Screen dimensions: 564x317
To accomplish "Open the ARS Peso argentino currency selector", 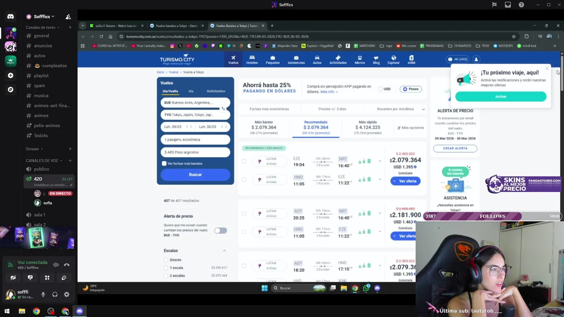I will (x=195, y=152).
